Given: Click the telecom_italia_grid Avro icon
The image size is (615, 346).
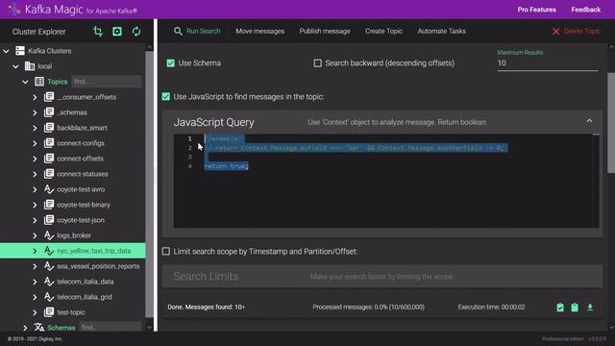Looking at the screenshot, I should [x=49, y=297].
